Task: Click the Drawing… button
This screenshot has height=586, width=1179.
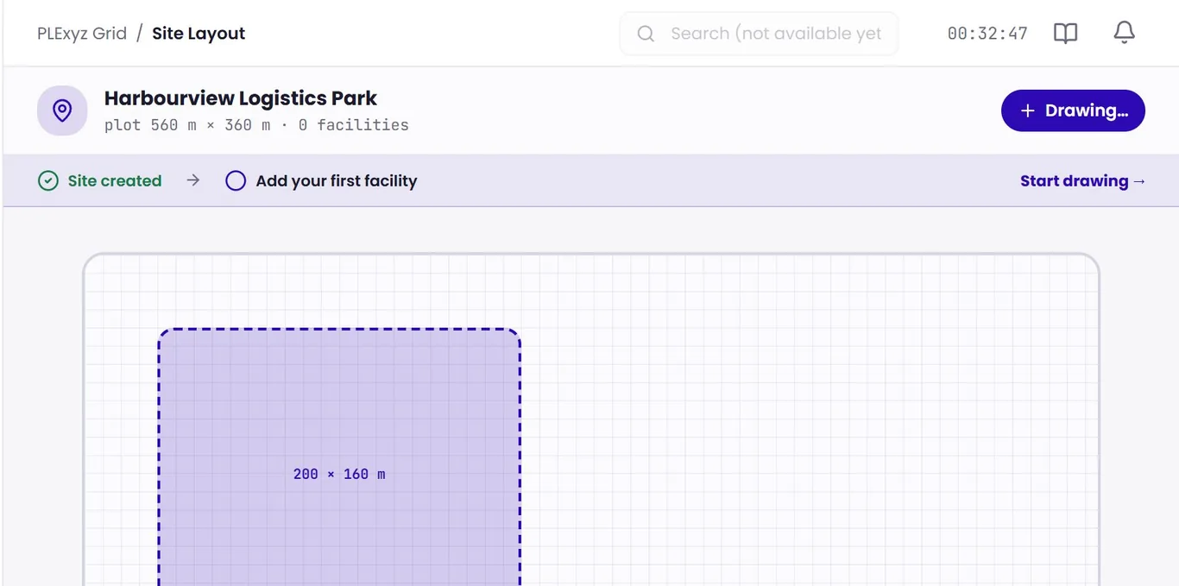Action: click(1073, 110)
